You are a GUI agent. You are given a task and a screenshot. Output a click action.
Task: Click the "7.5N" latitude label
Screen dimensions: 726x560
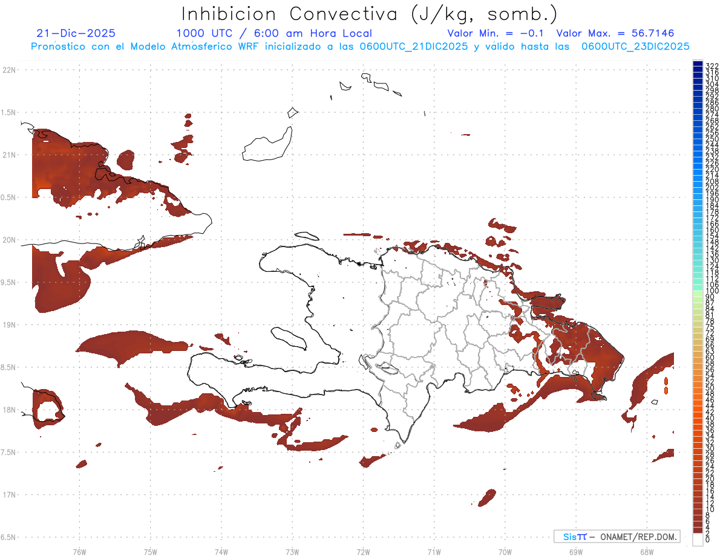tap(9, 452)
